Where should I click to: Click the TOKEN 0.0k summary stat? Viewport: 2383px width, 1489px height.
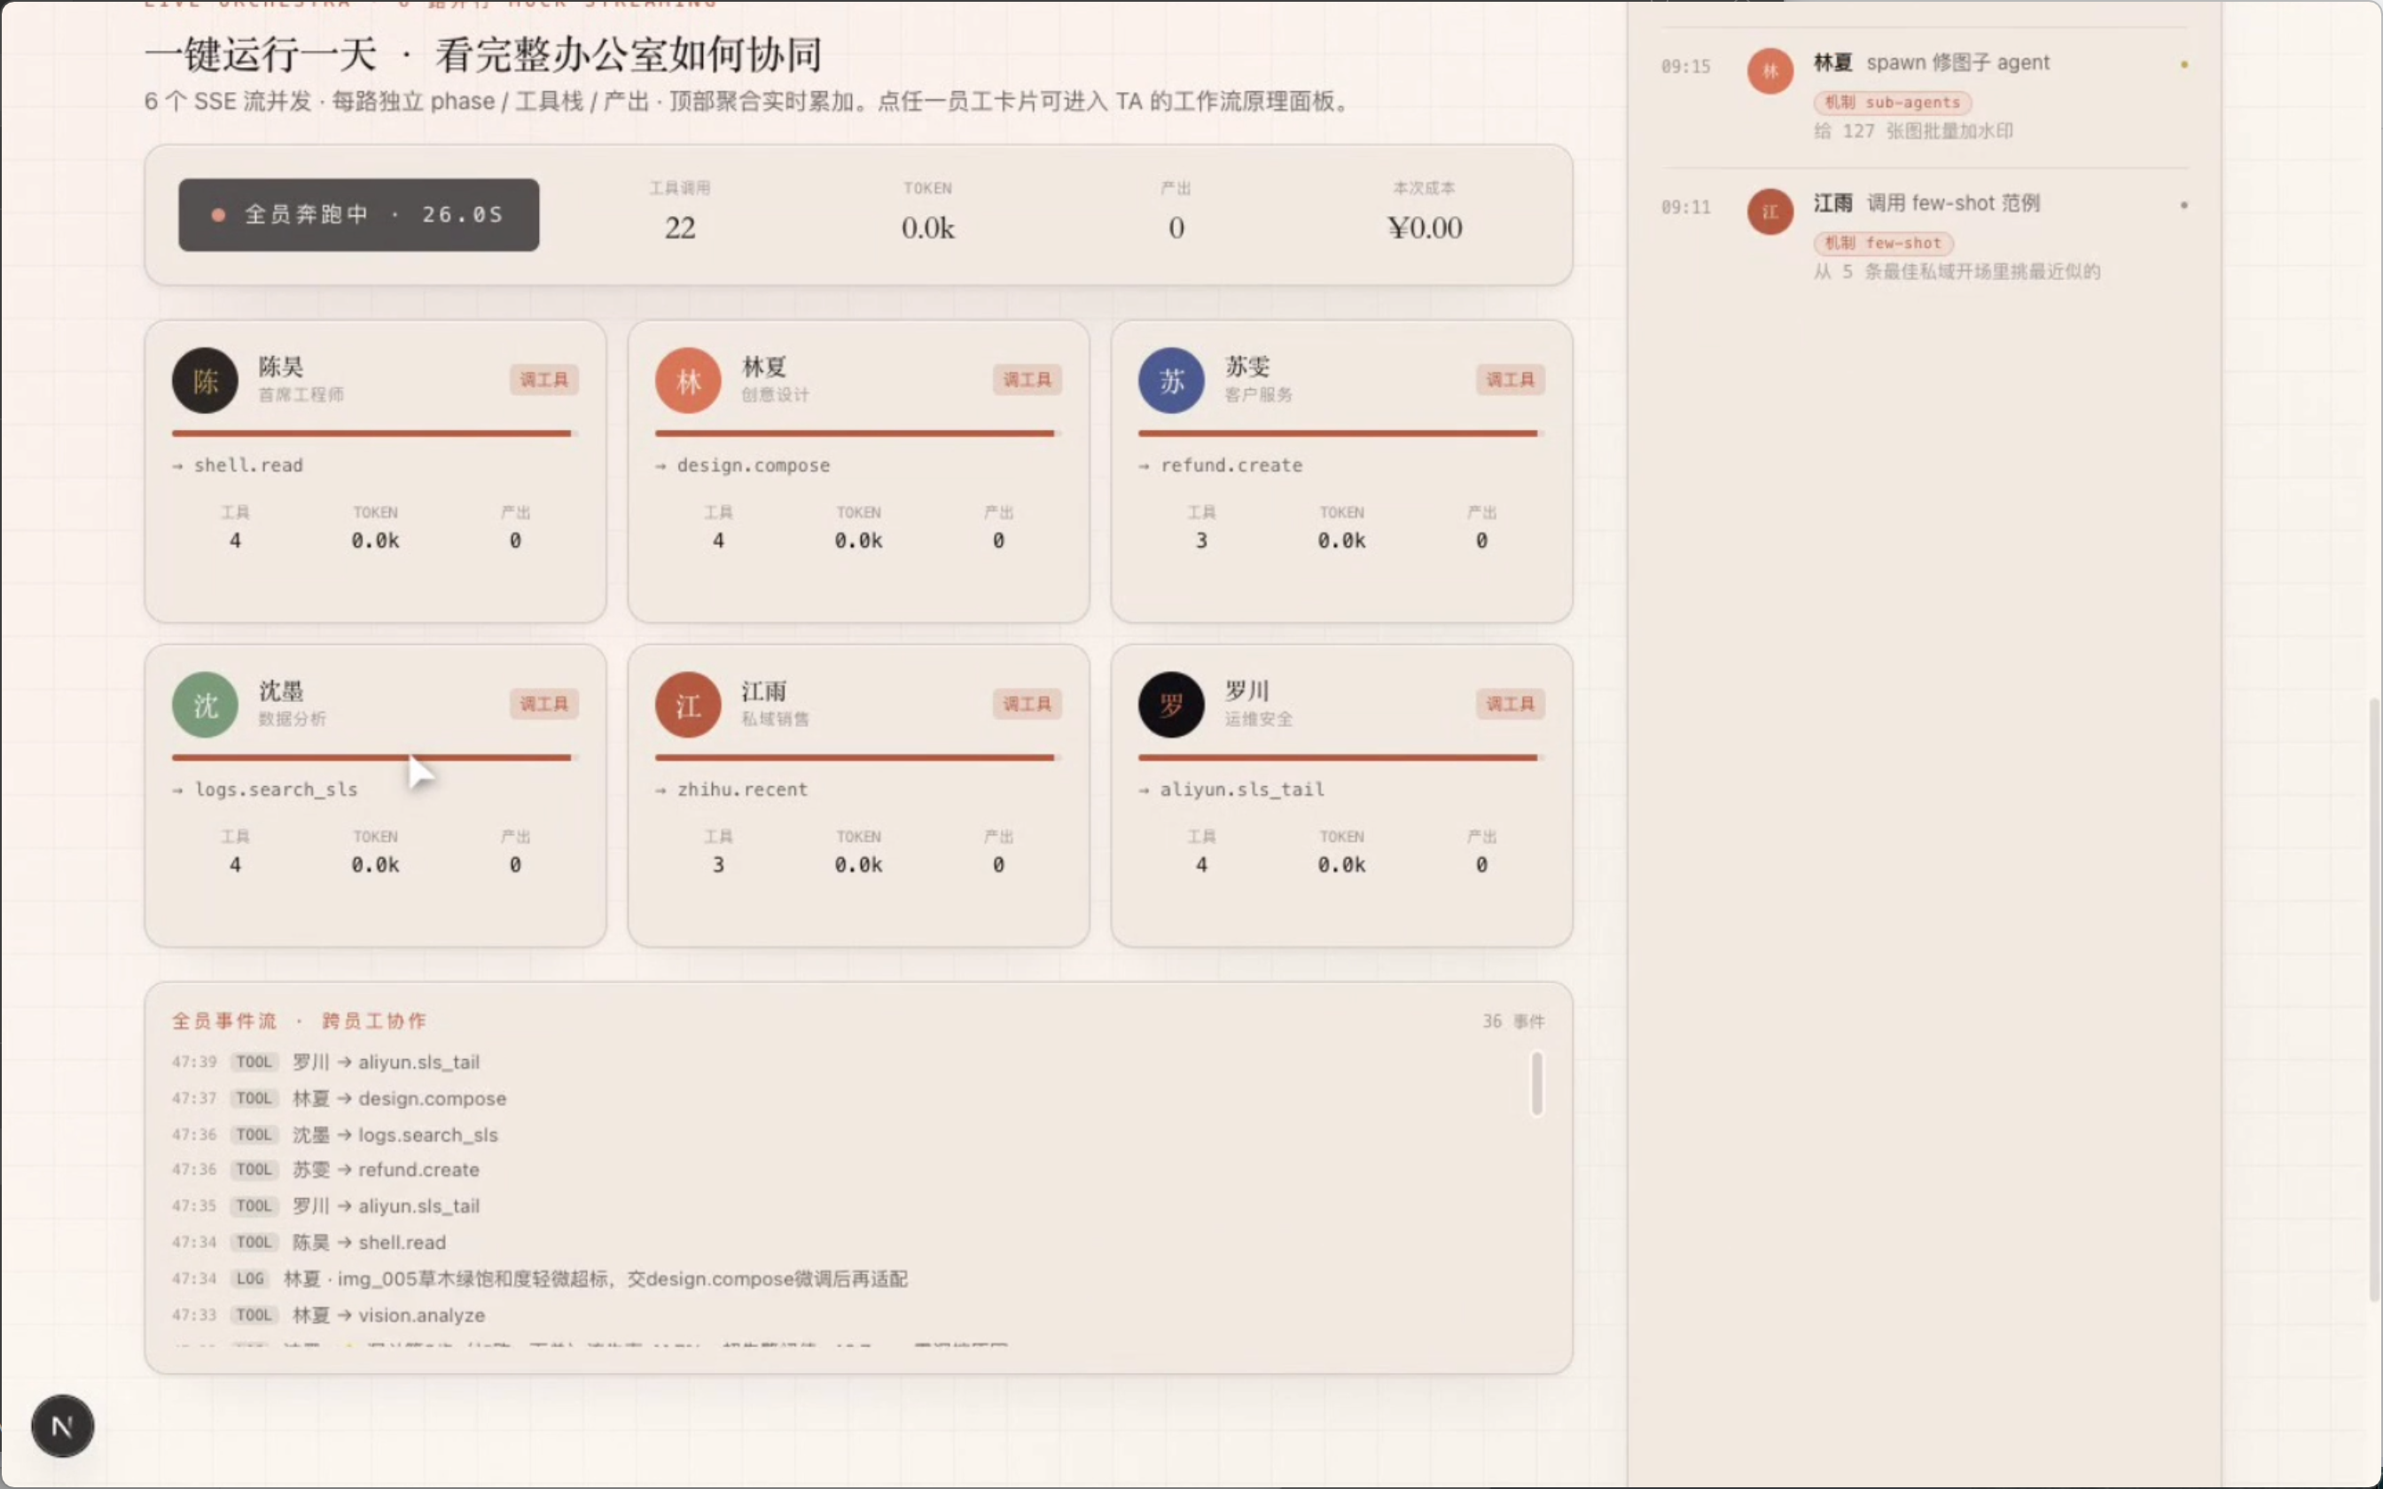[927, 212]
